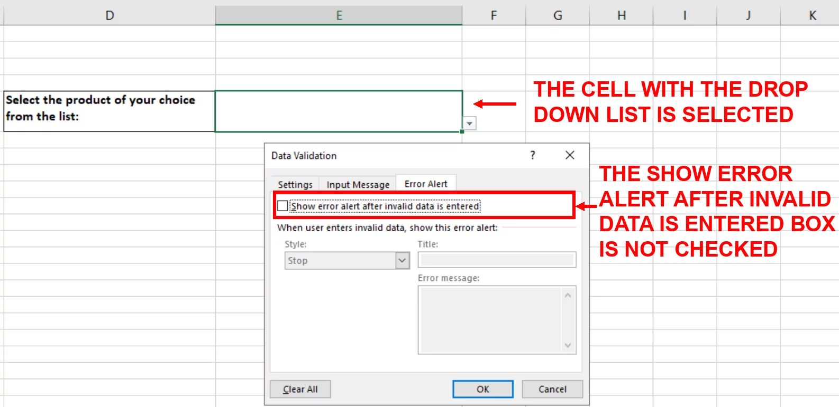839x407 pixels.
Task: Click the help question mark icon
Action: (x=533, y=155)
